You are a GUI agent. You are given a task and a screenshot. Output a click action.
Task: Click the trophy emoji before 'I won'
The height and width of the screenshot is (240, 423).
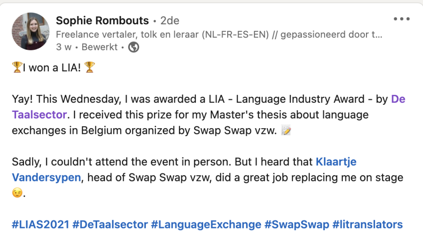click(x=17, y=67)
